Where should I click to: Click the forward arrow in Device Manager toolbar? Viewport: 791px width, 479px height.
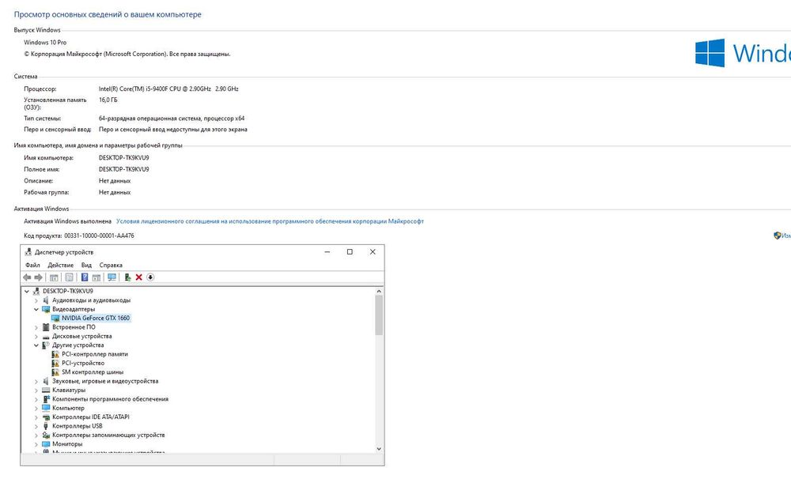tap(38, 277)
